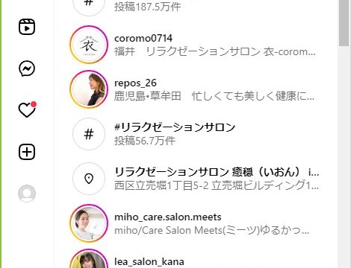
Task: Select miho_care.salon.meets username result
Action: [x=167, y=217]
